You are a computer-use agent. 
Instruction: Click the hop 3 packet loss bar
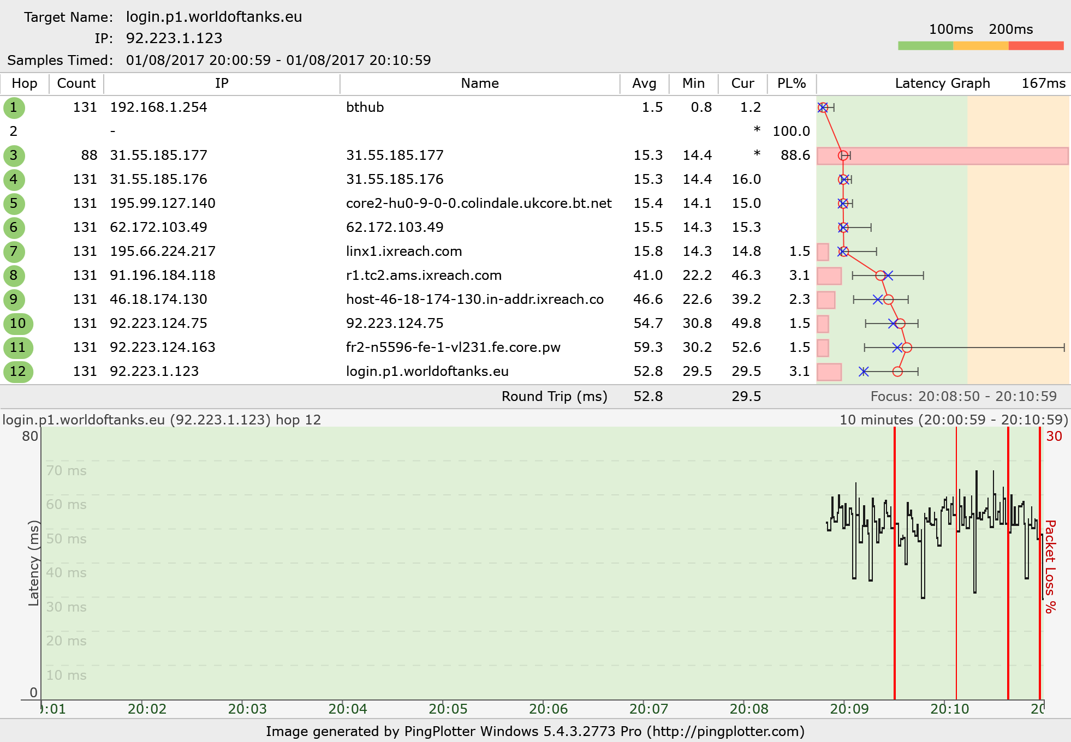pyautogui.click(x=943, y=155)
